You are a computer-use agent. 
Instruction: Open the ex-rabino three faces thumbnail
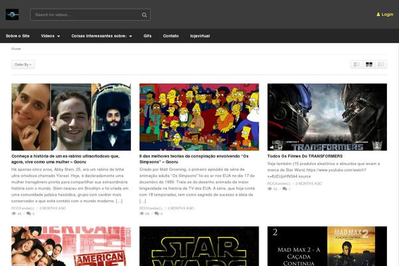point(71,117)
